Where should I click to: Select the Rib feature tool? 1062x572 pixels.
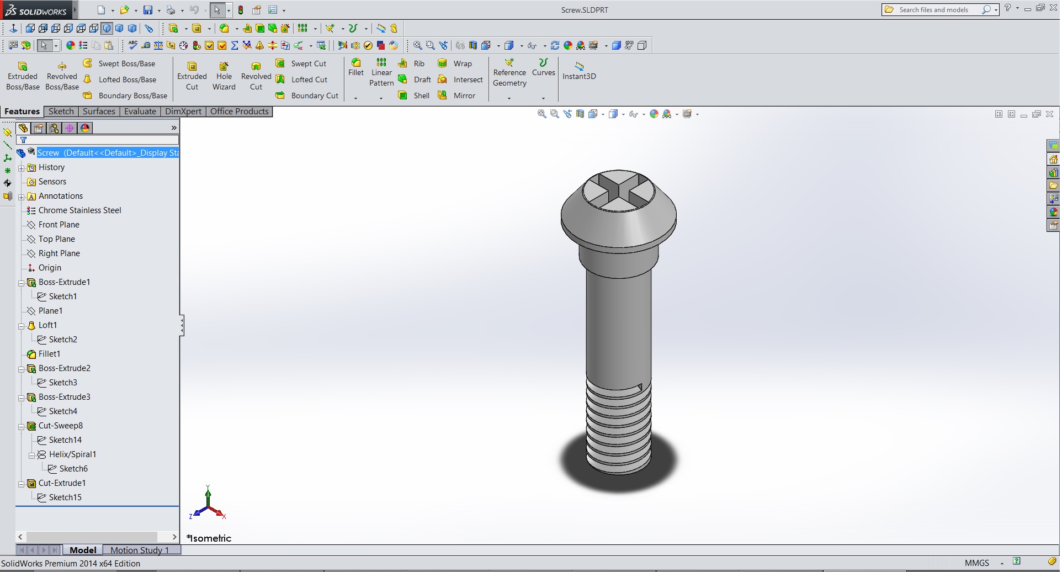pyautogui.click(x=411, y=63)
